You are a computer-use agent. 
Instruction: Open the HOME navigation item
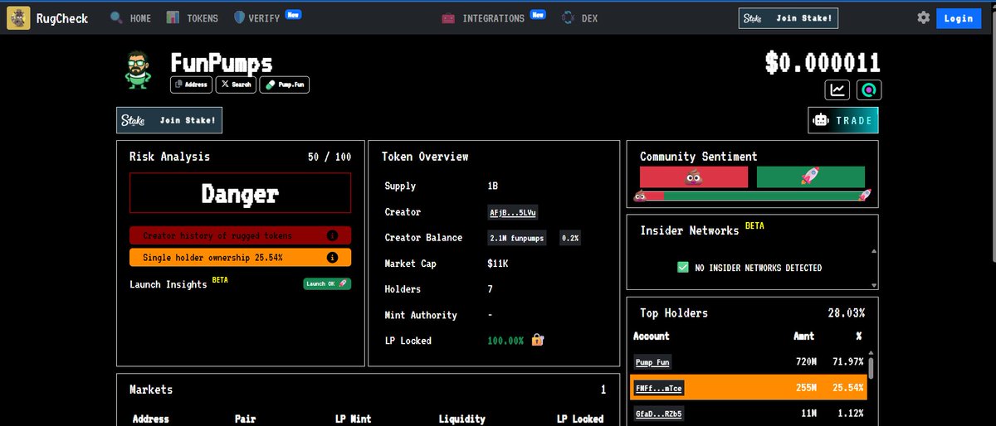130,17
